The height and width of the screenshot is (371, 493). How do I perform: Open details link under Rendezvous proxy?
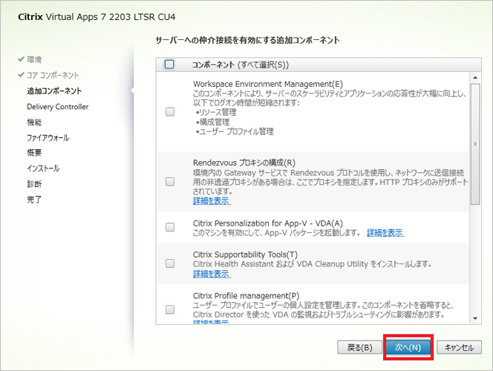coord(212,201)
